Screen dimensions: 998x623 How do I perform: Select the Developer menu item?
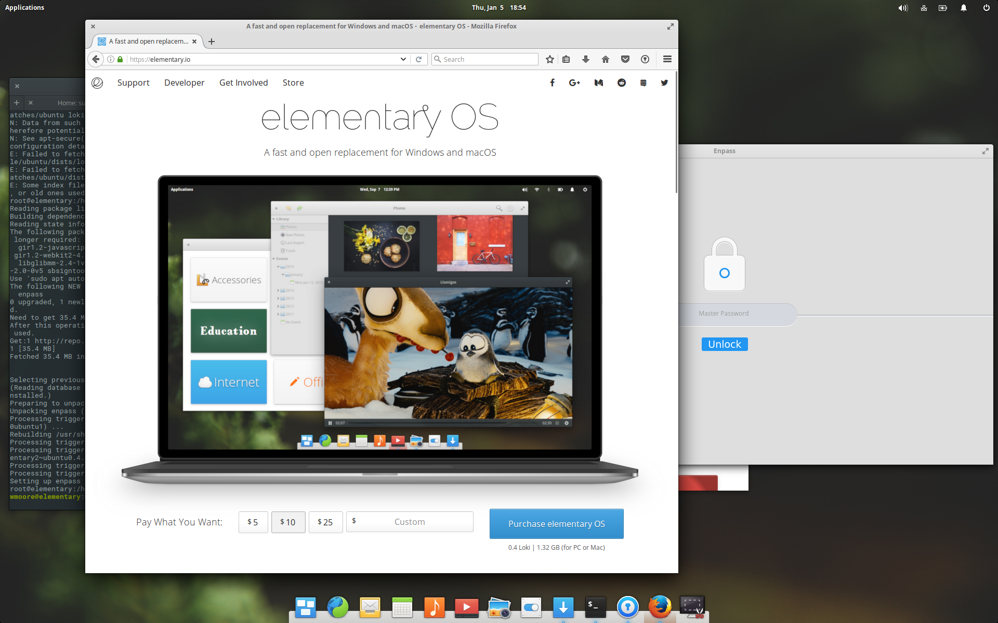[185, 83]
